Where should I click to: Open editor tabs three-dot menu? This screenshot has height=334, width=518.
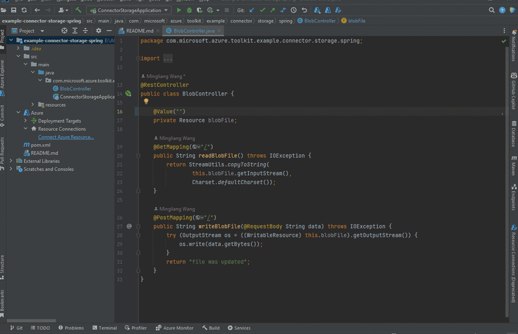[x=504, y=31]
